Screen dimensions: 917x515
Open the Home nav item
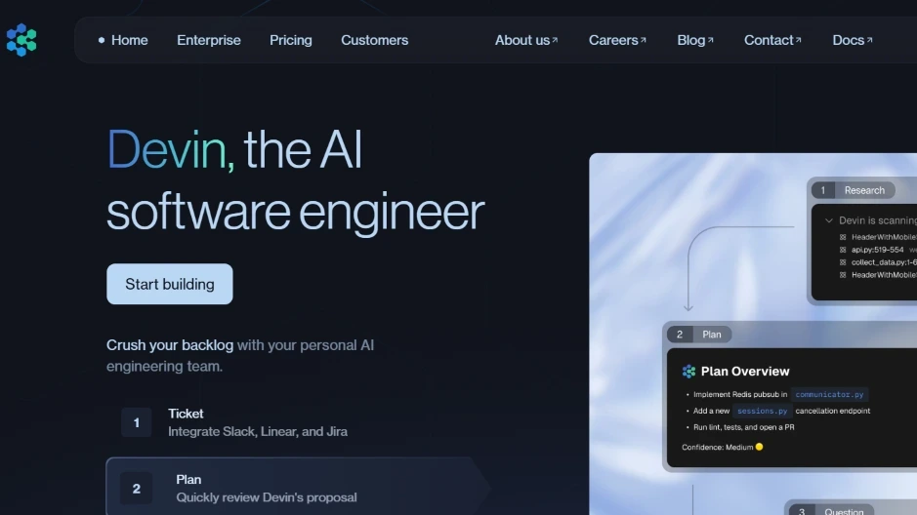(x=129, y=40)
